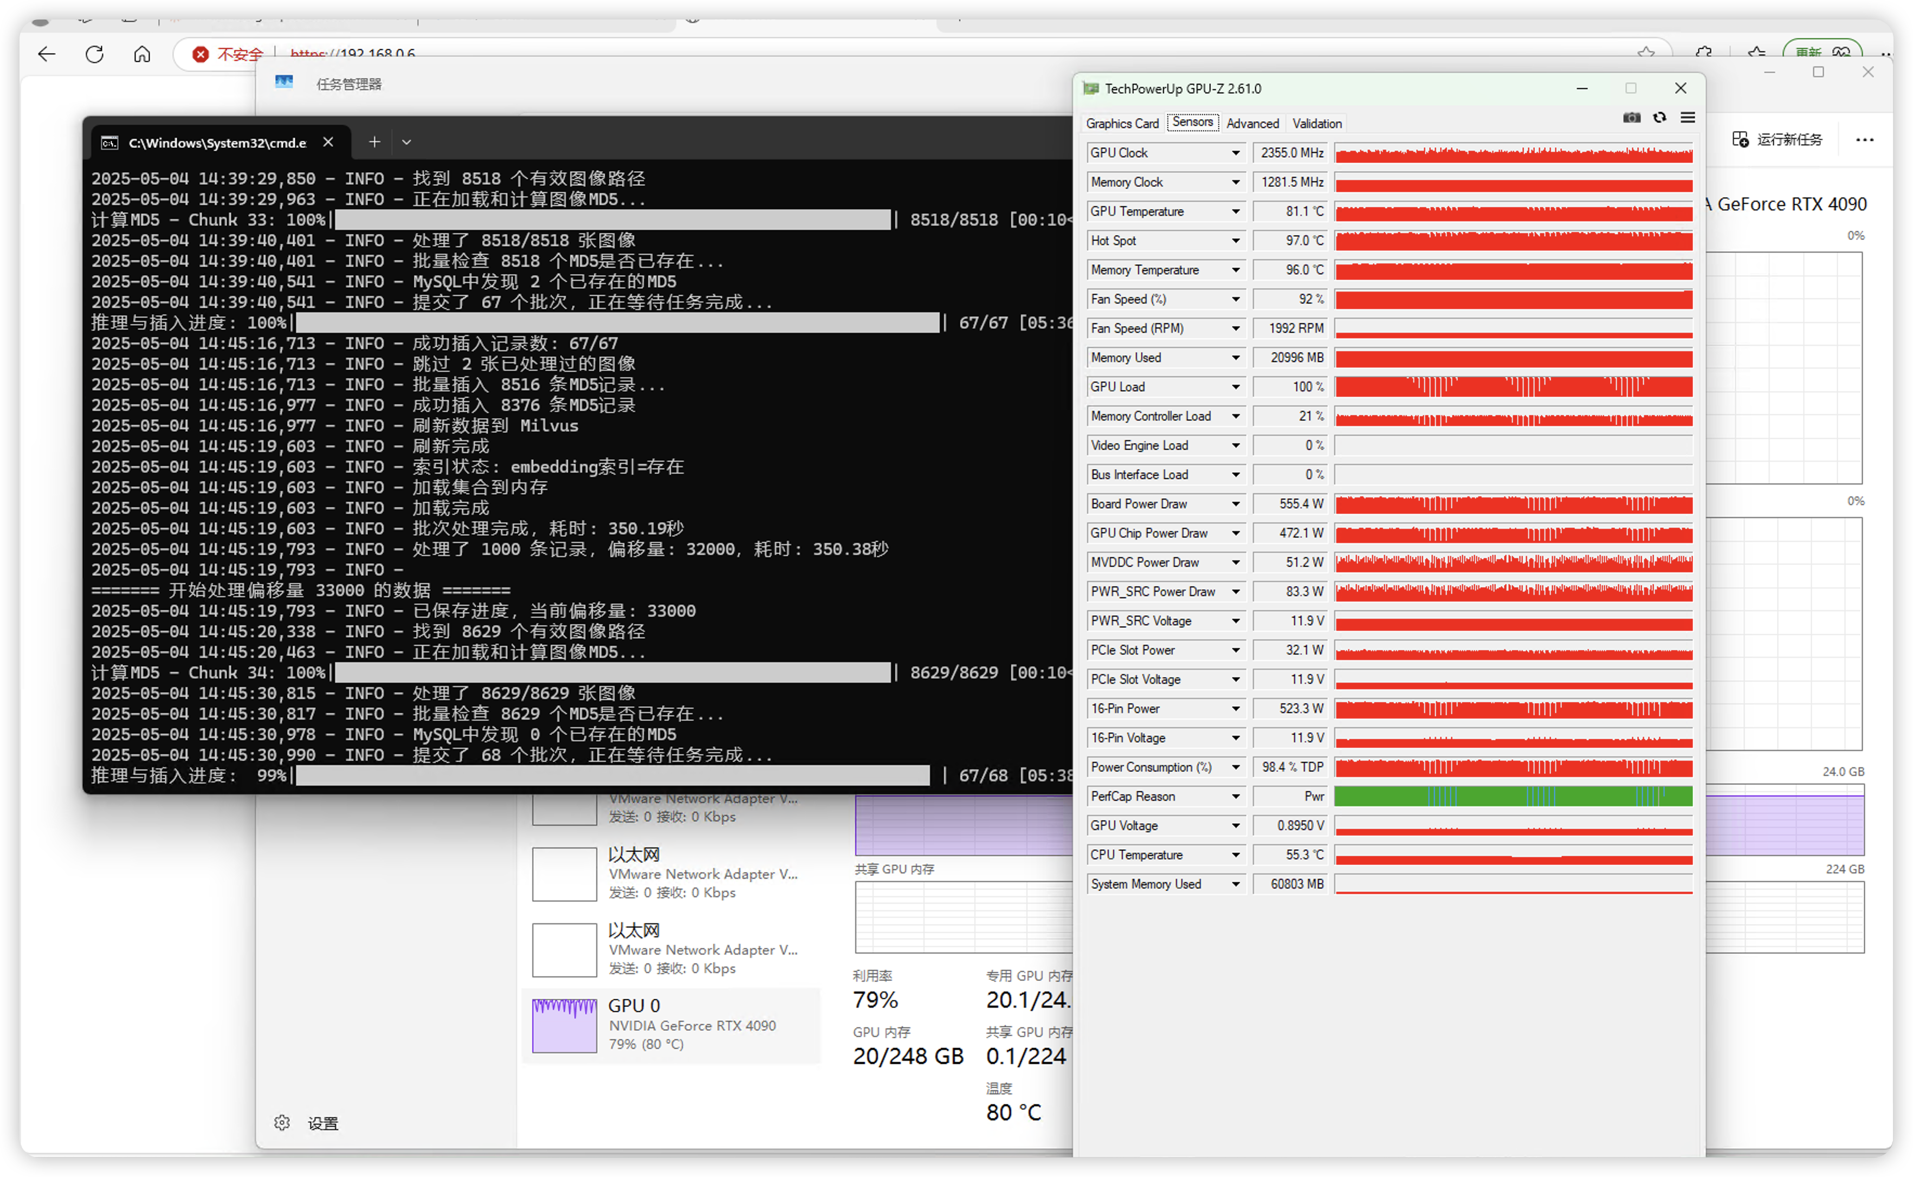The height and width of the screenshot is (1177, 1913).
Task: Click System Memory Used 60803 MB value
Action: pos(1290,884)
